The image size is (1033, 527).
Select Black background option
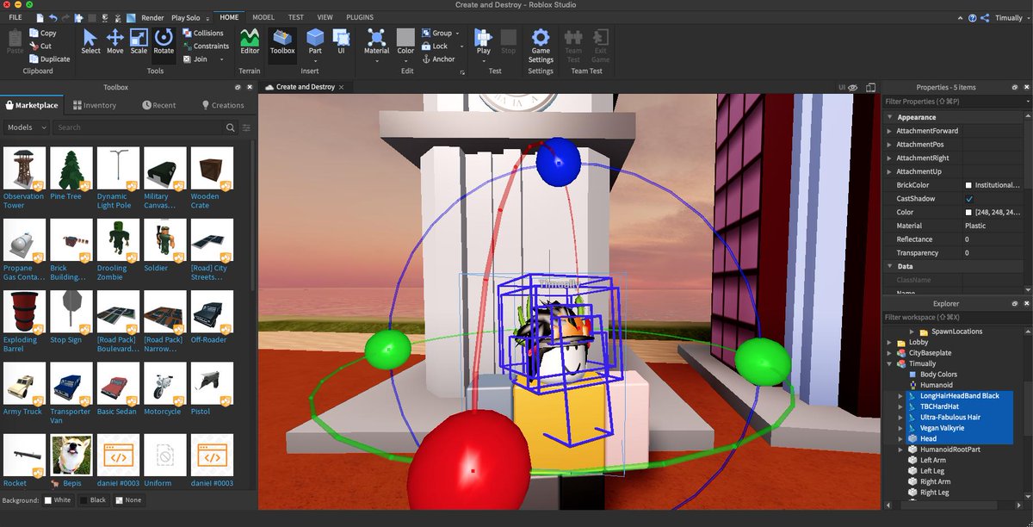tap(93, 500)
